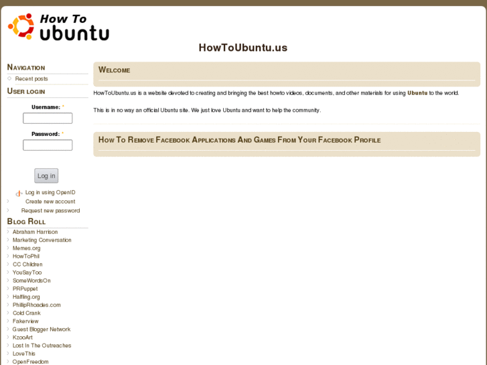The height and width of the screenshot is (365, 487).
Task: Click the 'Username:' field label
Action: tap(46, 107)
